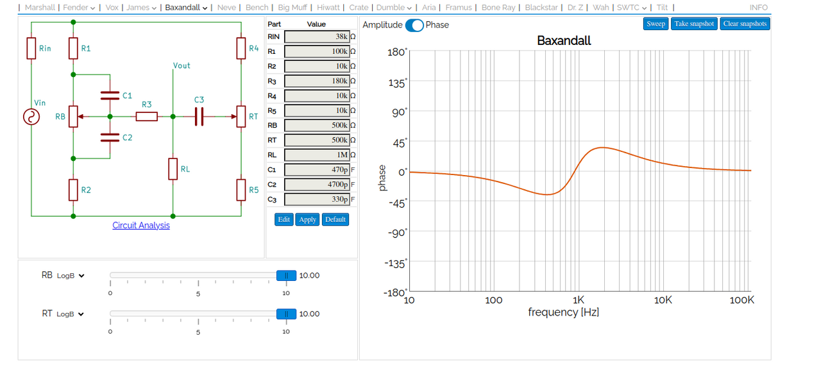Click the C2 capacitor symbol in schematic
This screenshot has width=821, height=388.
(x=110, y=137)
